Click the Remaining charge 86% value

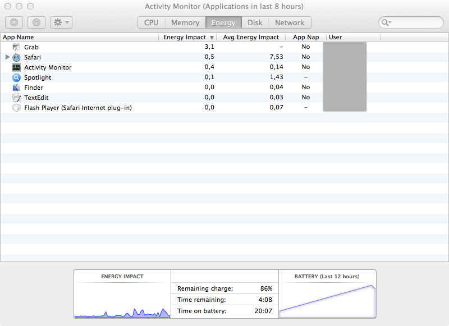tap(266, 288)
